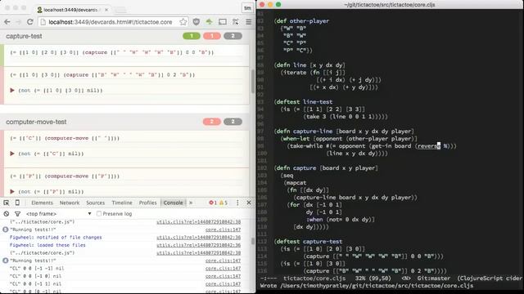
Task: Open core.cljs:147 link for "CL" 0 0 [-1 -1]
Action: pyautogui.click(x=223, y=269)
